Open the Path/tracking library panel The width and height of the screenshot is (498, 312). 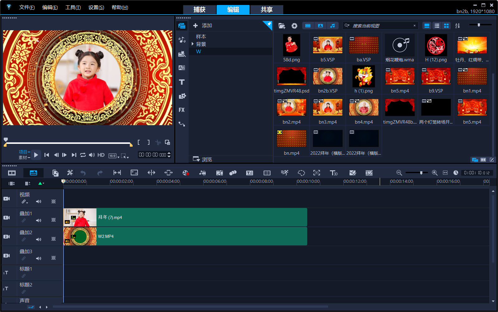182,124
